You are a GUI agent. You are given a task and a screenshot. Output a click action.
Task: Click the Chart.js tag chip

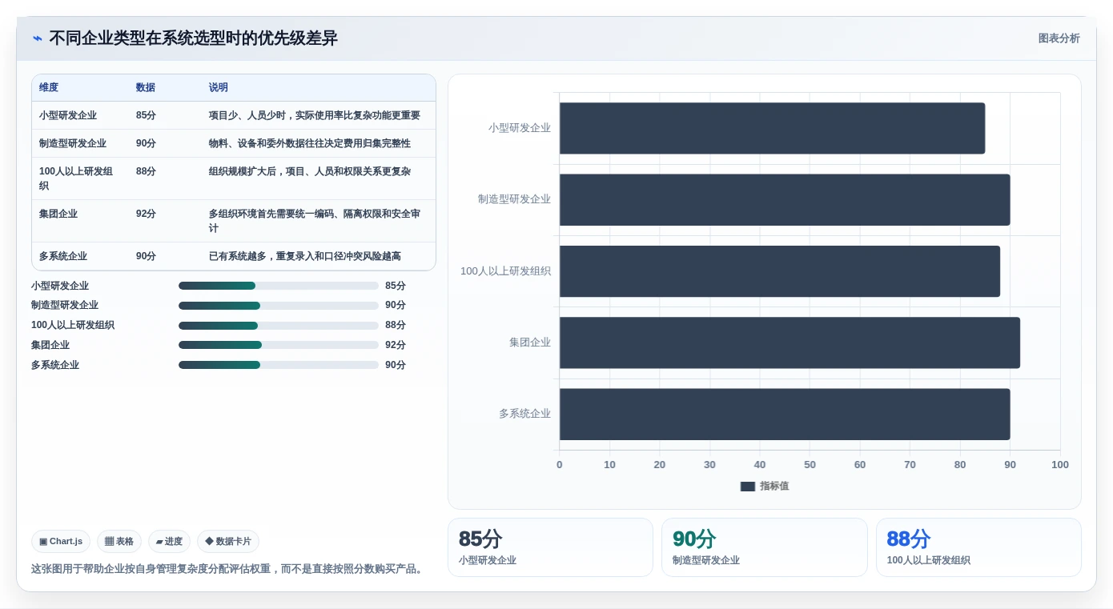coord(61,542)
